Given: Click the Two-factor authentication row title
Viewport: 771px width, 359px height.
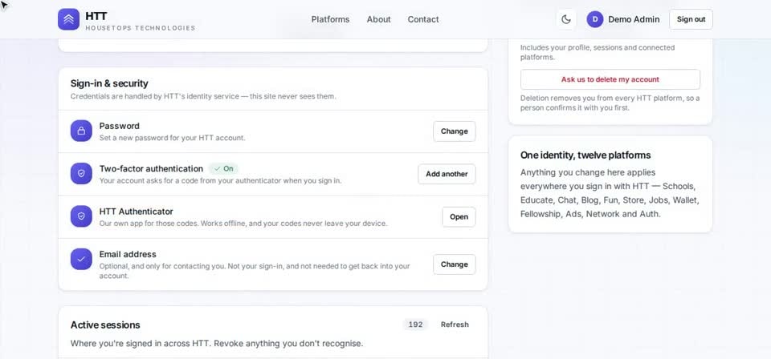Looking at the screenshot, I should pos(151,168).
